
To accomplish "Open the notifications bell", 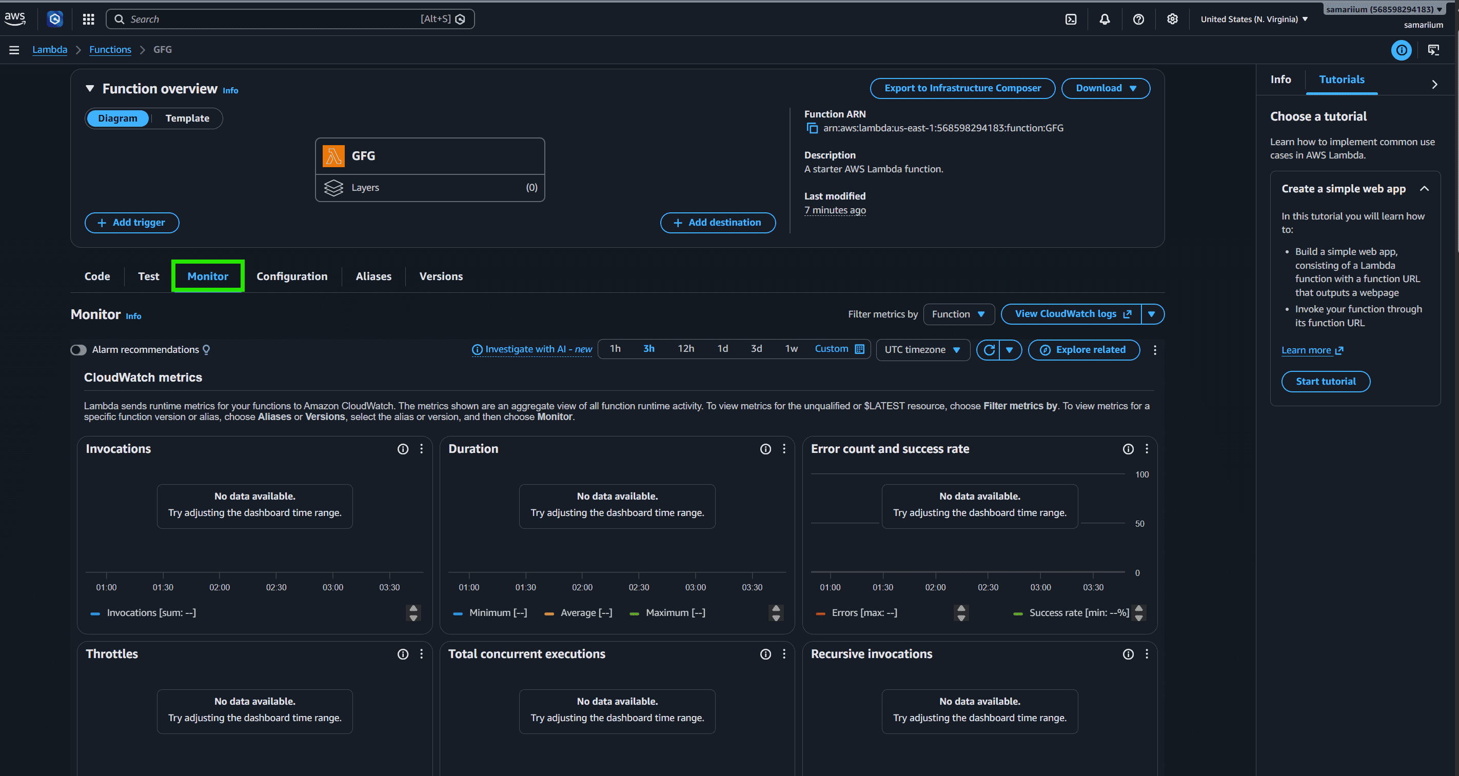I will click(x=1105, y=19).
